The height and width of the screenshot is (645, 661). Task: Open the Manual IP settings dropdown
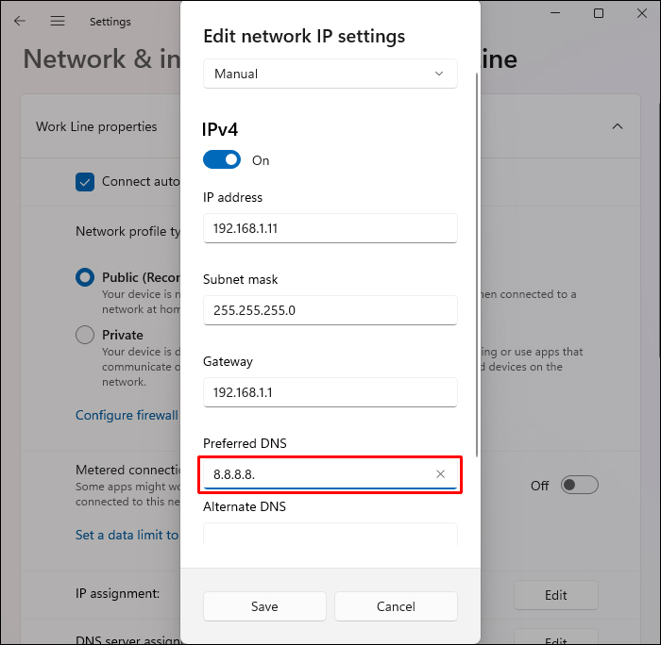tap(330, 74)
